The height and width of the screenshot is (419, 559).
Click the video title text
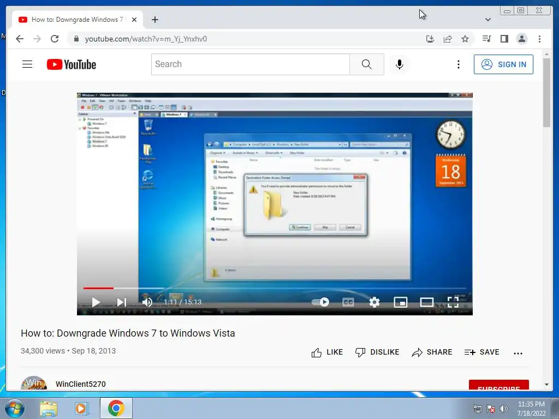point(128,333)
